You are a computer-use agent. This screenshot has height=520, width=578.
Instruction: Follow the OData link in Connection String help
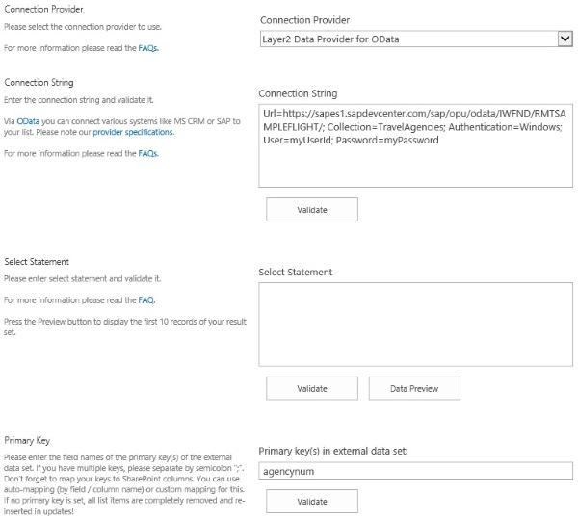click(28, 121)
